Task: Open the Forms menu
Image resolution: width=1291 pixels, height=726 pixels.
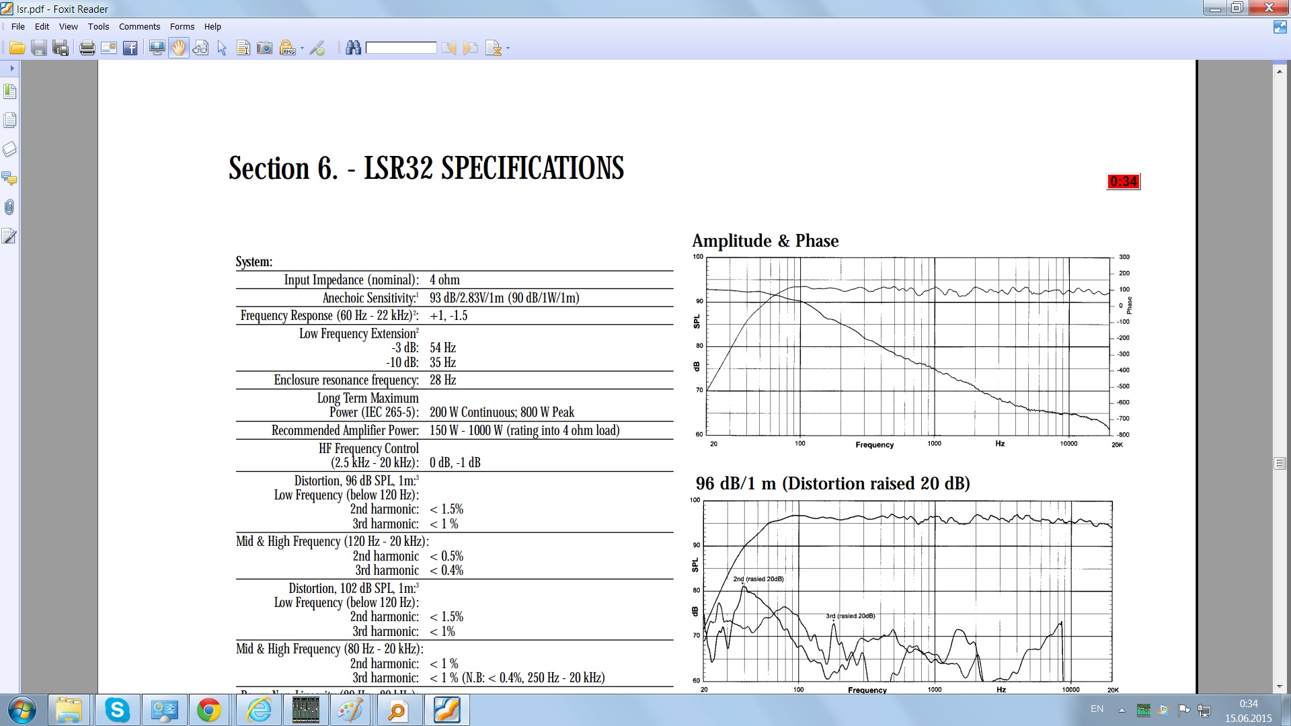Action: point(182,27)
